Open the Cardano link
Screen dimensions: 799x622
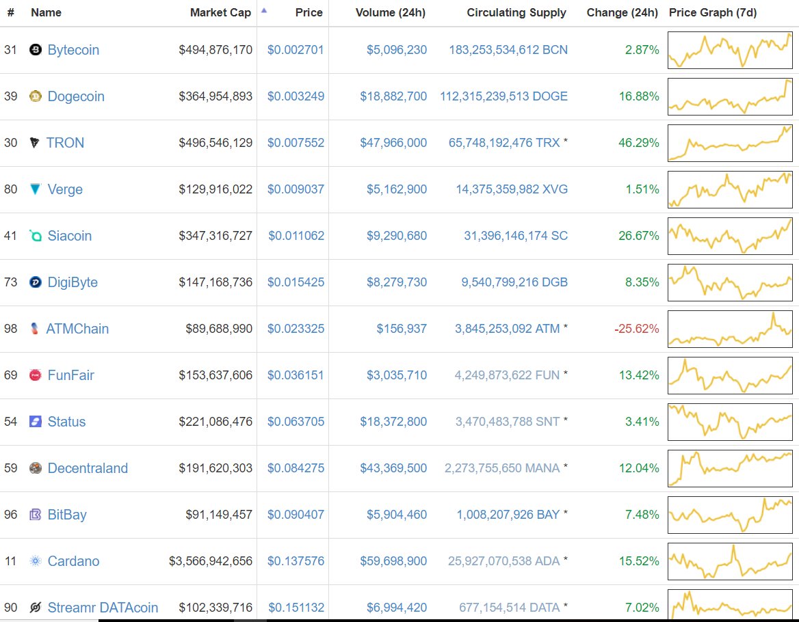[73, 561]
